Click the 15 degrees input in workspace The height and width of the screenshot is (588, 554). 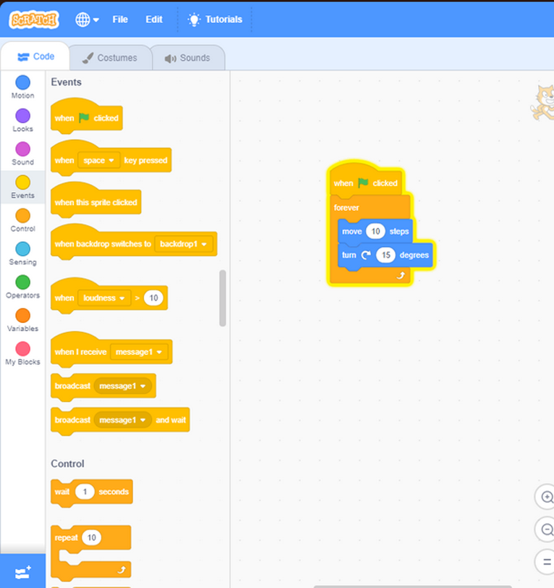385,255
